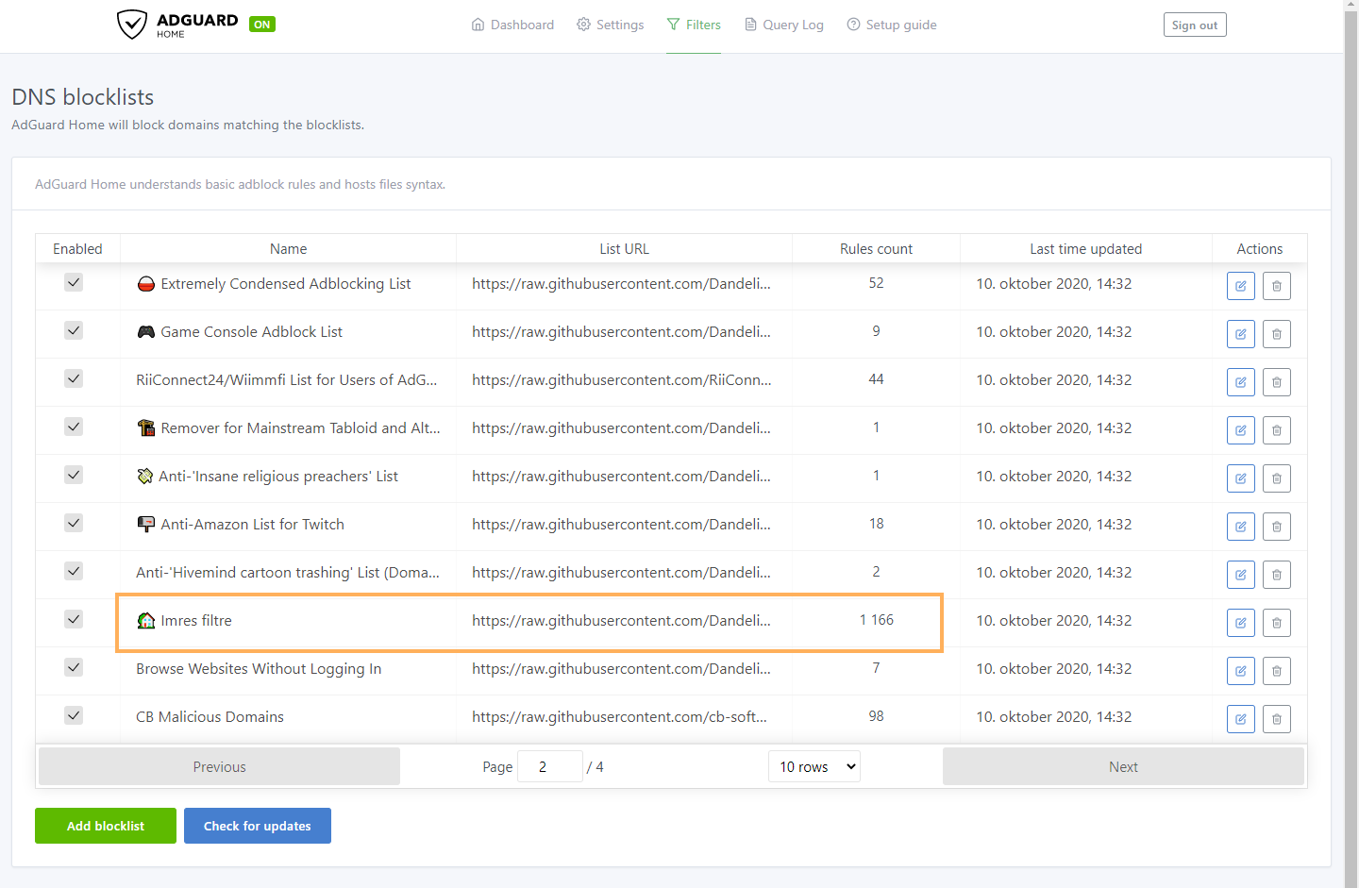Click the Game Console Adblock List name
The width and height of the screenshot is (1359, 888).
coord(252,331)
